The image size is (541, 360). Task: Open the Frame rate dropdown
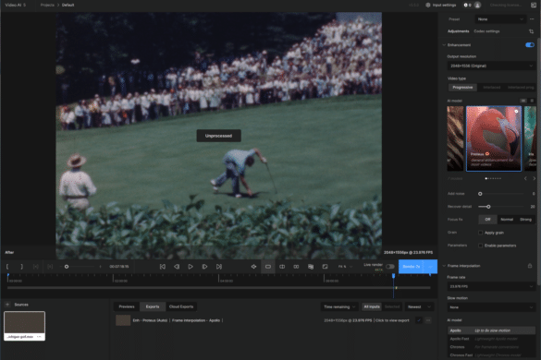tap(491, 287)
